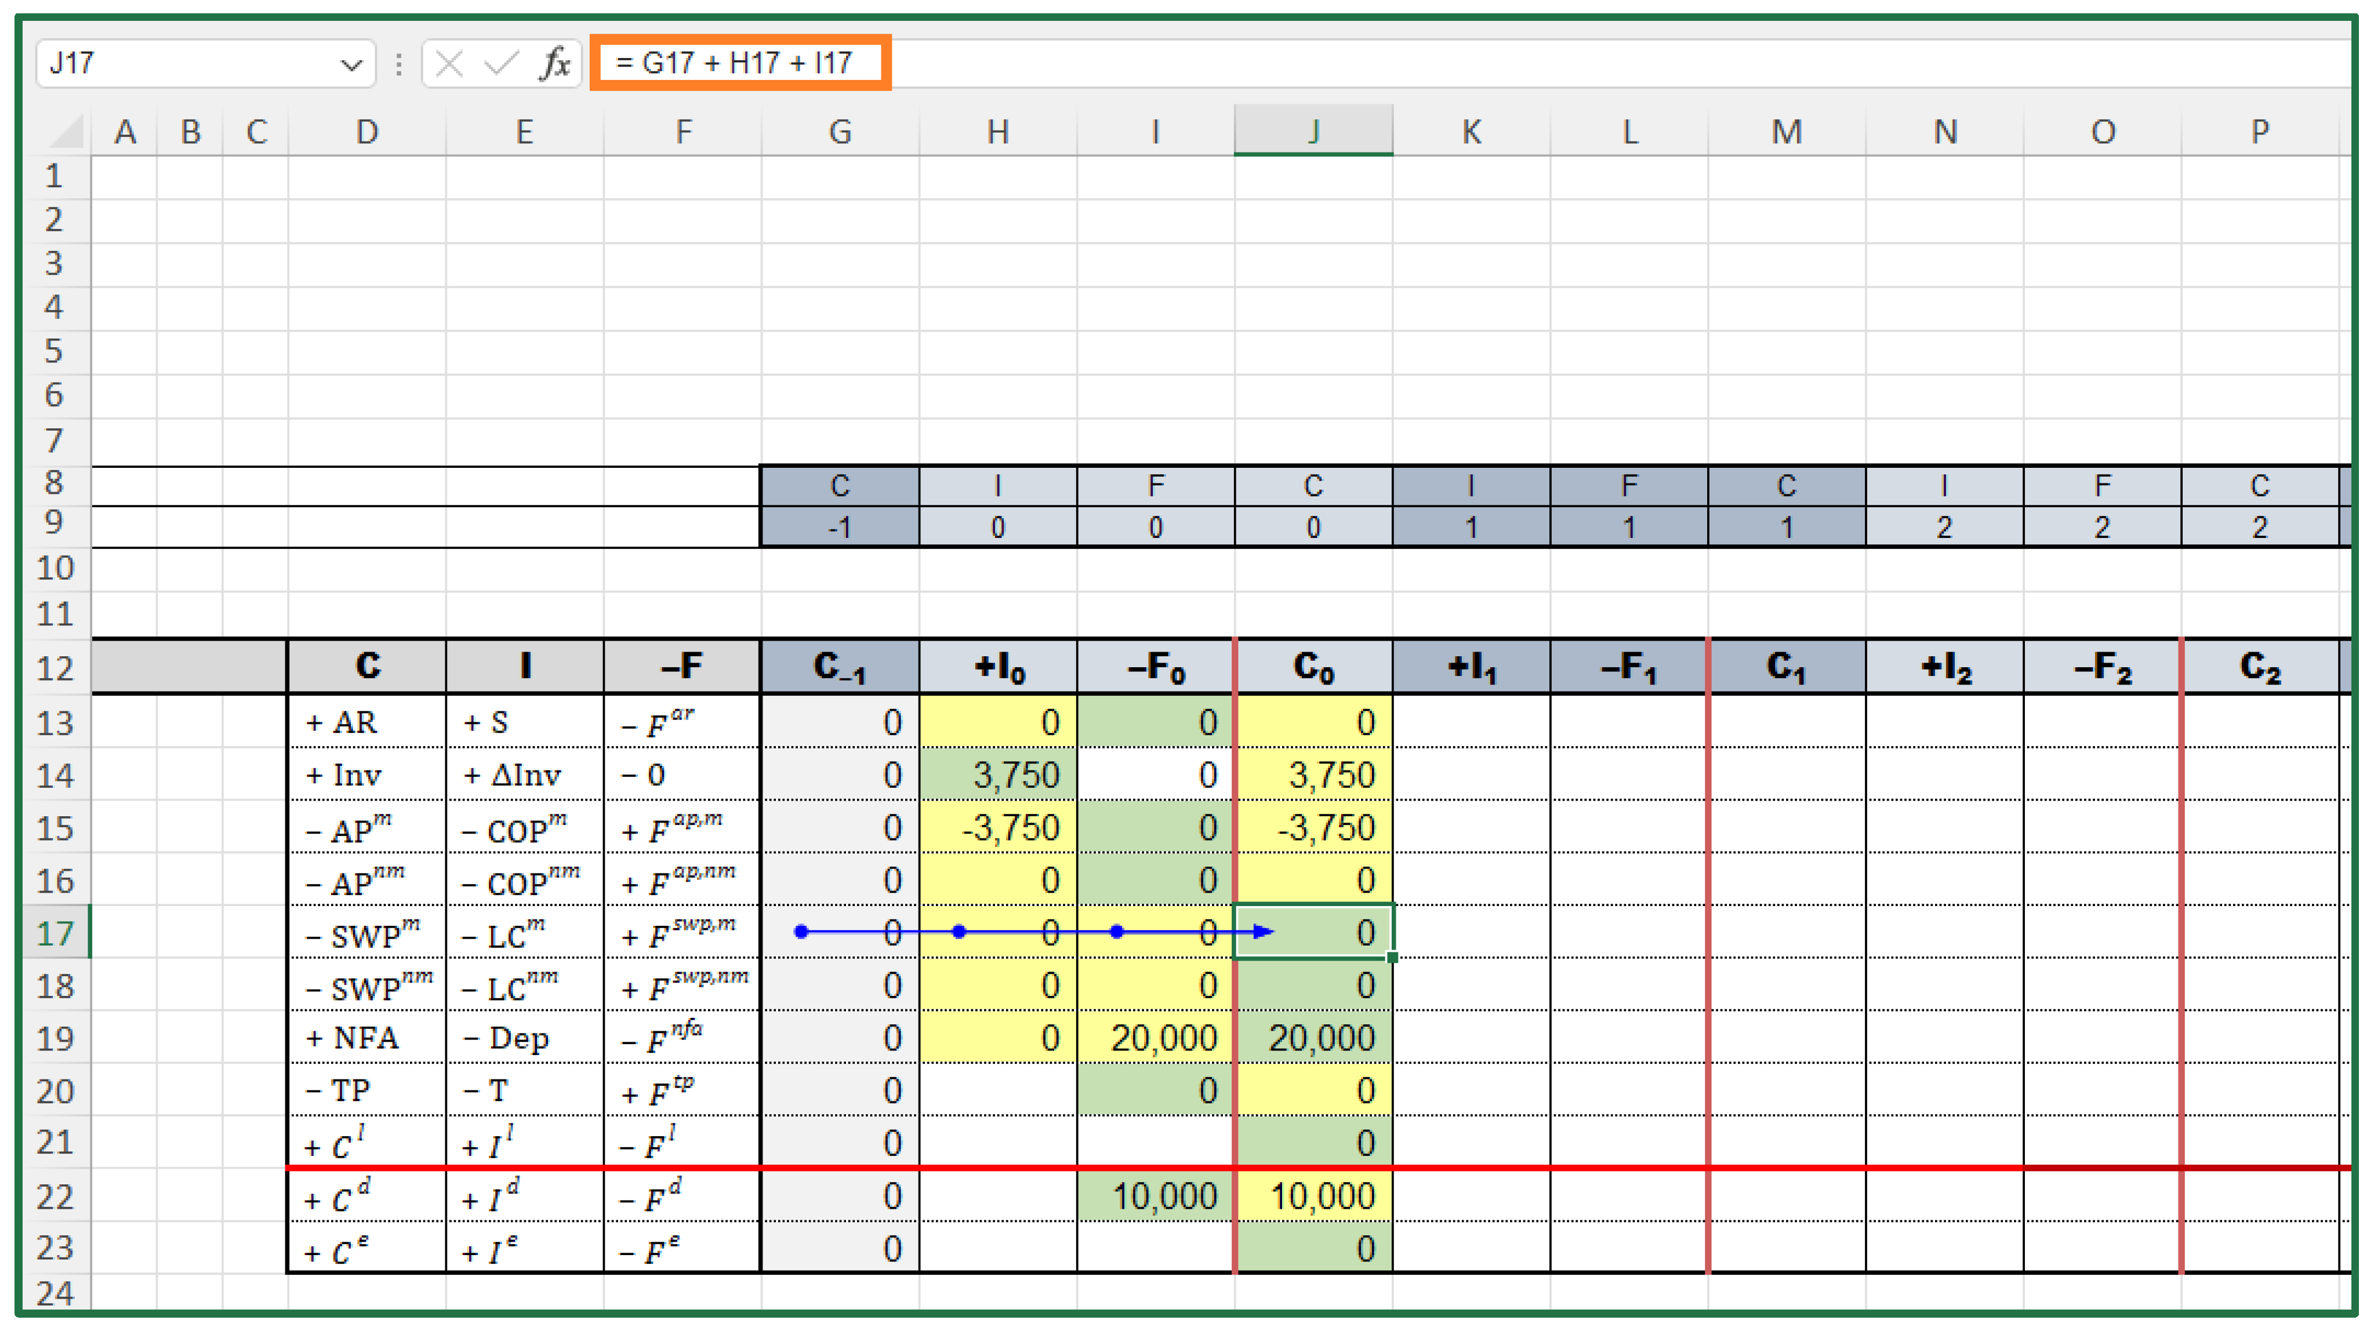Click the Name Box showing J17

point(184,64)
